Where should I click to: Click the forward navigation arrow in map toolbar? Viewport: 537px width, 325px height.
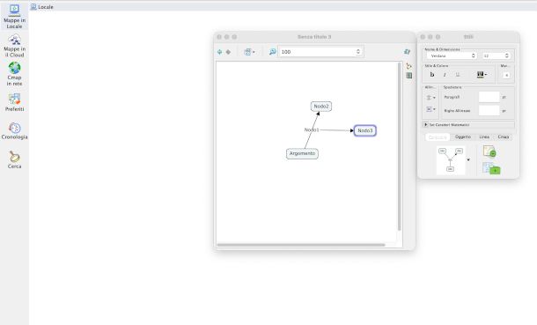(x=228, y=52)
